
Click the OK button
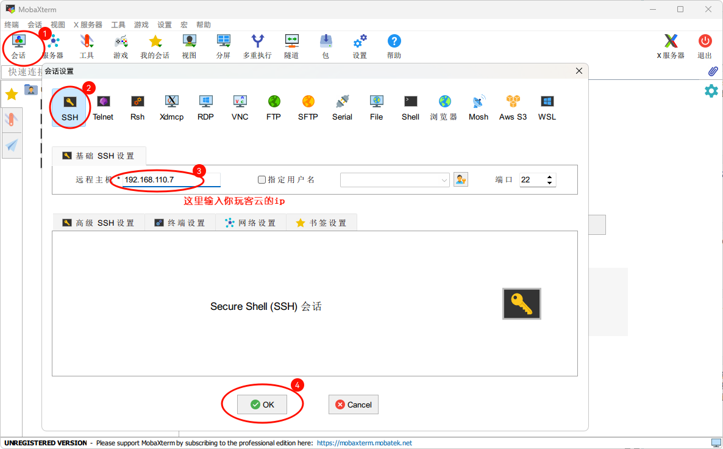(262, 404)
